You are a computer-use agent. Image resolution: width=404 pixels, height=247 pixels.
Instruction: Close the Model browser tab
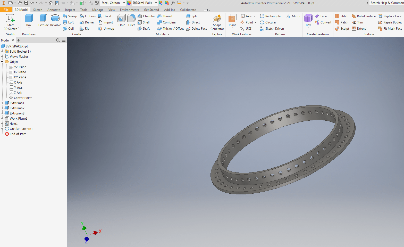13,40
